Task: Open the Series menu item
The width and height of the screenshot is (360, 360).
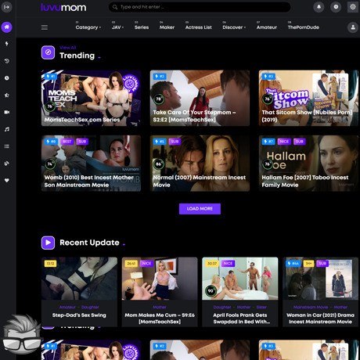Action: pyautogui.click(x=142, y=27)
